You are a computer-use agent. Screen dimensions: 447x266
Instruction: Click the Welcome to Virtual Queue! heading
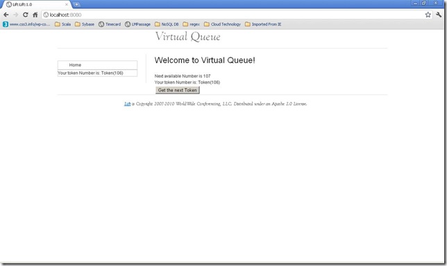(x=205, y=60)
